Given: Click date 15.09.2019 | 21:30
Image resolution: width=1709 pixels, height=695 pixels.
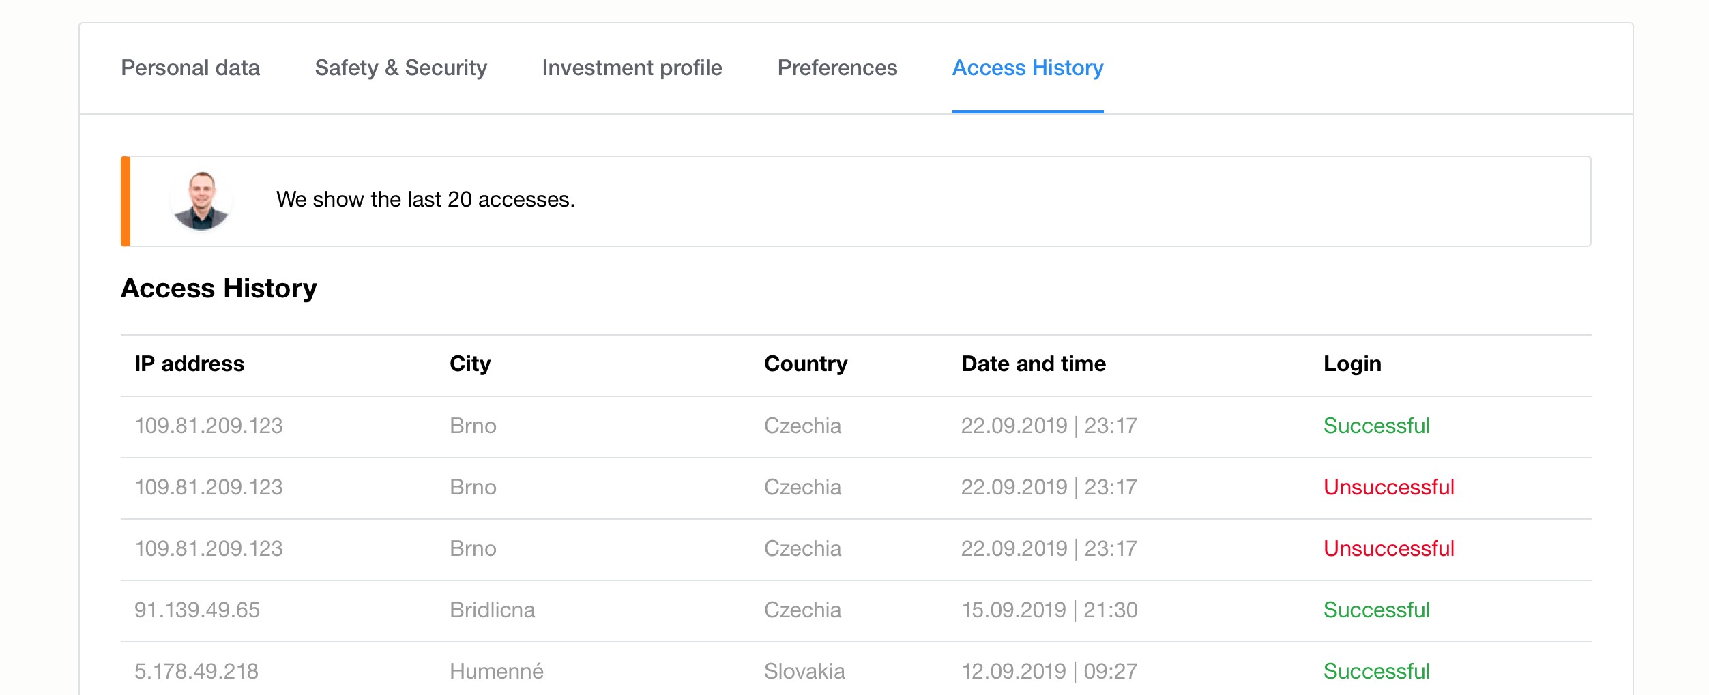Looking at the screenshot, I should point(1049,610).
